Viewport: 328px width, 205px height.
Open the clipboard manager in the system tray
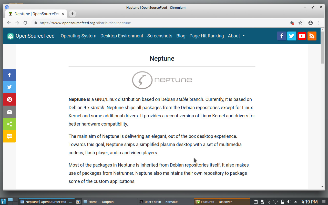point(255,202)
